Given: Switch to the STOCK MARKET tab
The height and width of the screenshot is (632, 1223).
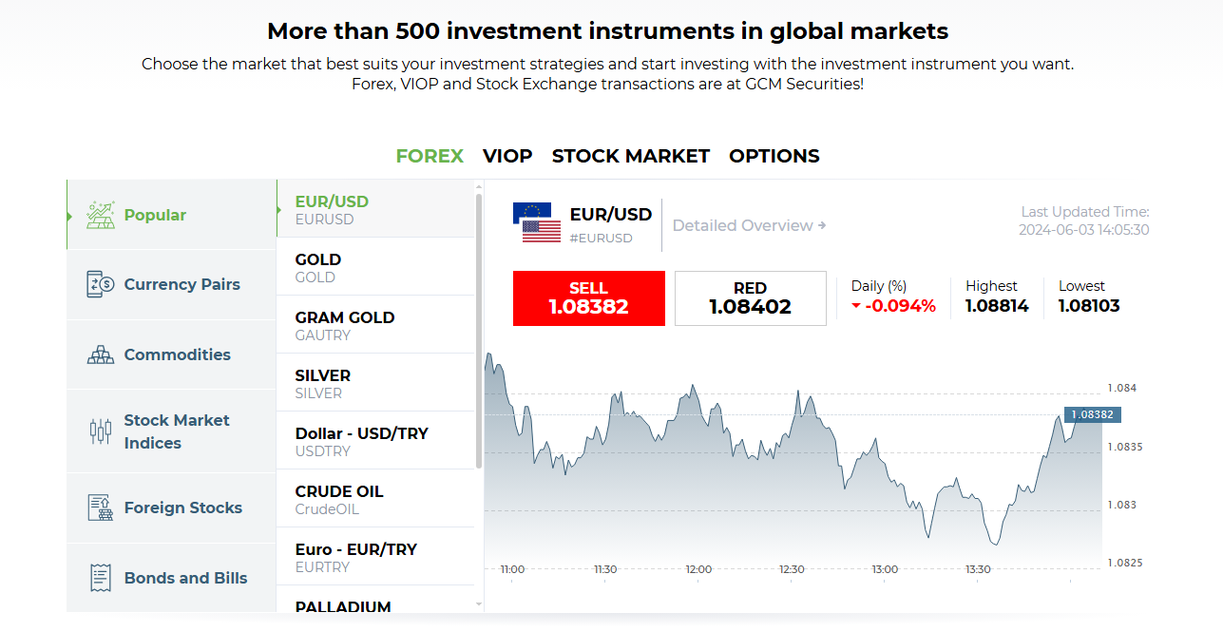Looking at the screenshot, I should 631,156.
